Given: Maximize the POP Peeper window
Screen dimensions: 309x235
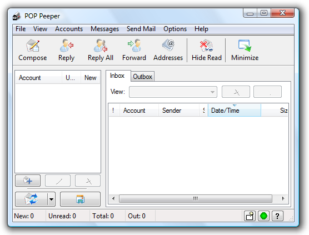Looking at the screenshot, I should tap(264, 13).
